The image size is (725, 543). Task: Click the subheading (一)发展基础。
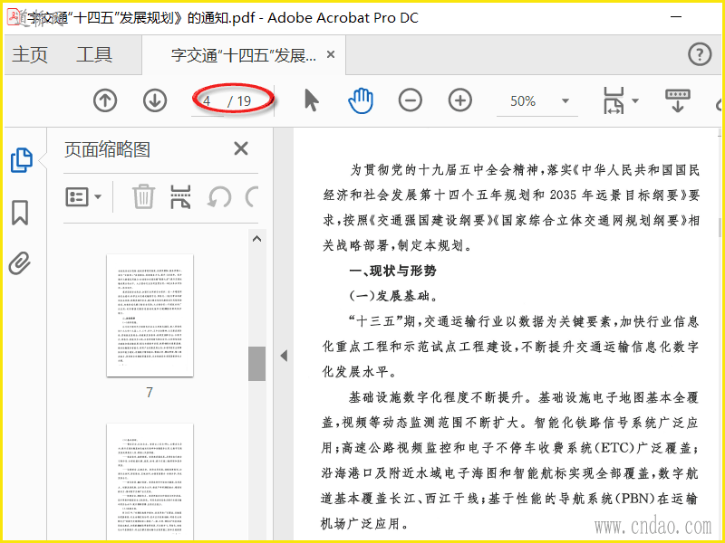(x=394, y=296)
